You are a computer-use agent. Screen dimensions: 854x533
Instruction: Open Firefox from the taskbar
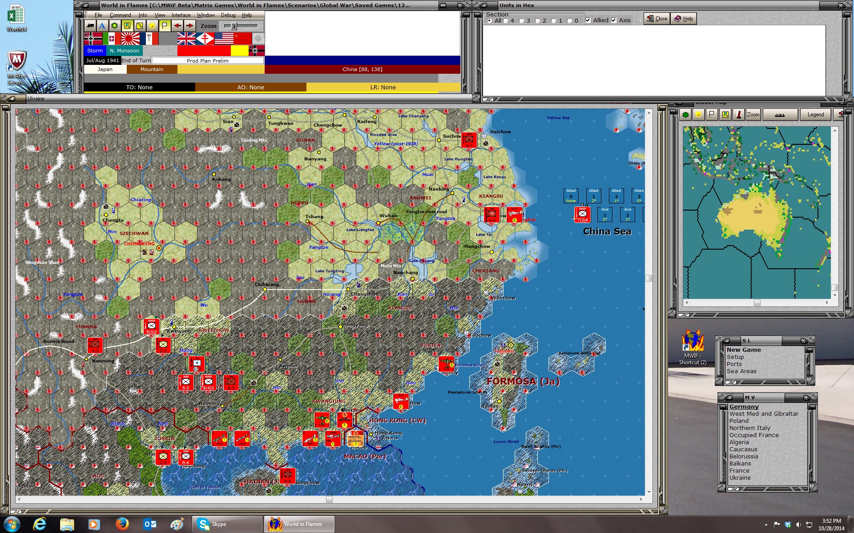click(122, 524)
